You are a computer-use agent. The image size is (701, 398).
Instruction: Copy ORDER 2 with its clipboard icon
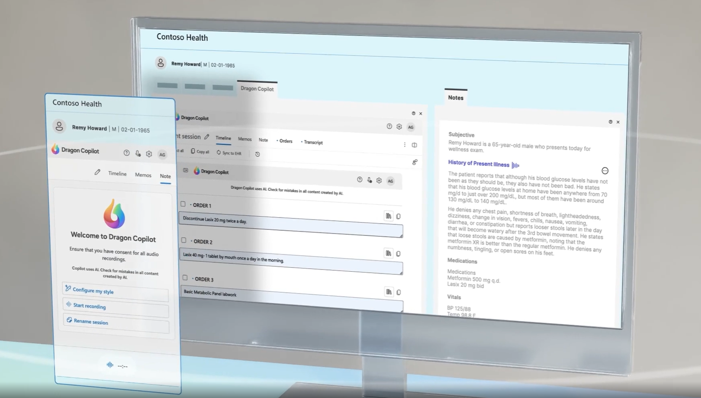coord(398,254)
